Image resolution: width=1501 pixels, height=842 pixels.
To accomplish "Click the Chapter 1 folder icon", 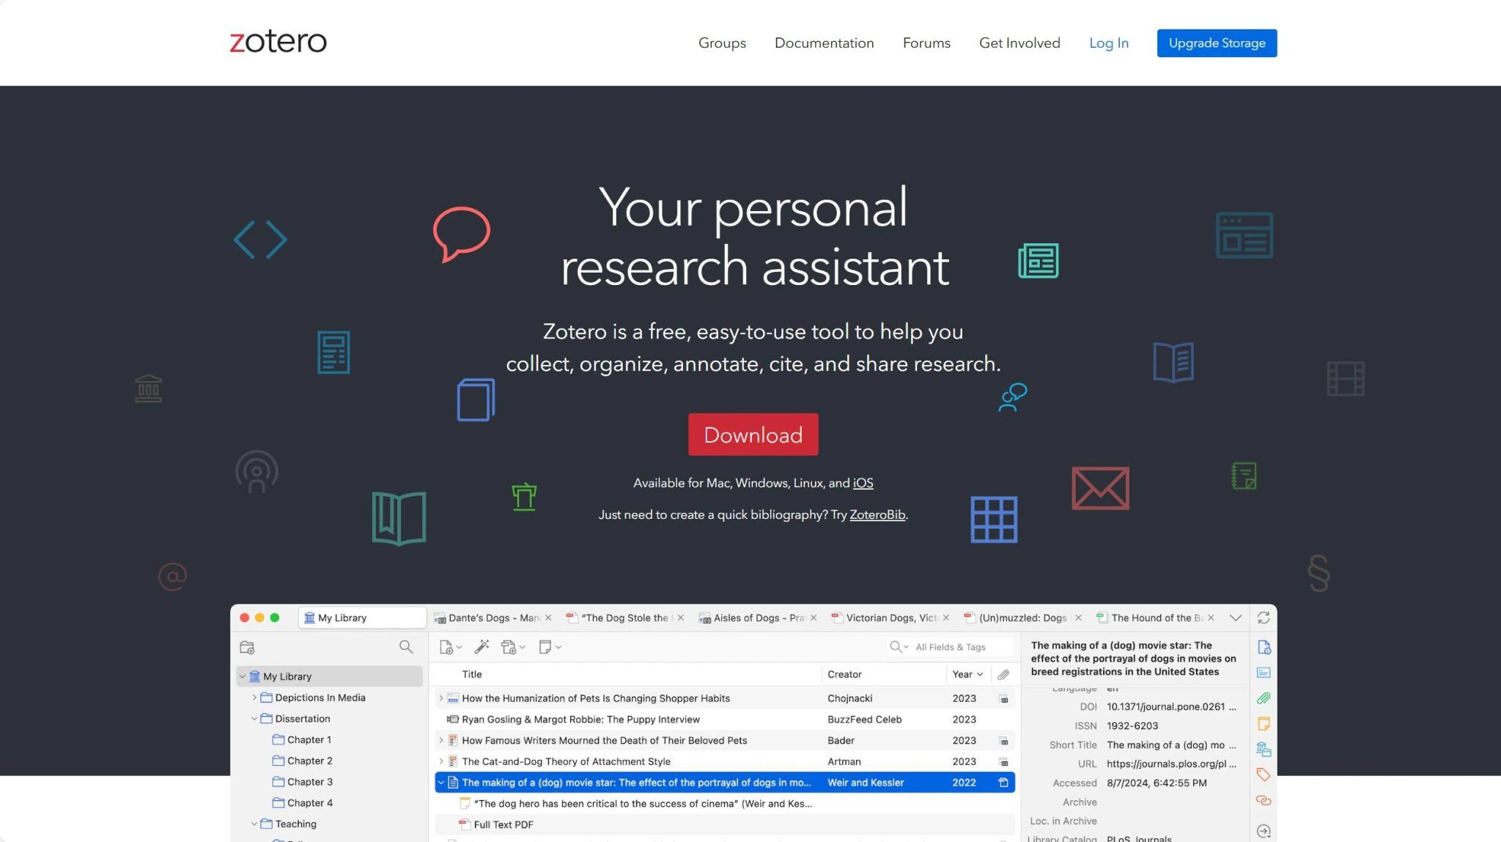I will [279, 739].
